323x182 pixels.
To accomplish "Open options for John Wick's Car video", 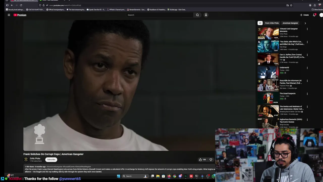I will pos(307,42).
